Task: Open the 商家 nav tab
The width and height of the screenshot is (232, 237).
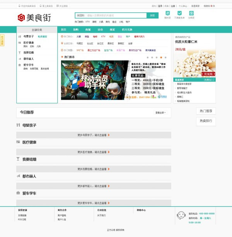Action: (113, 30)
